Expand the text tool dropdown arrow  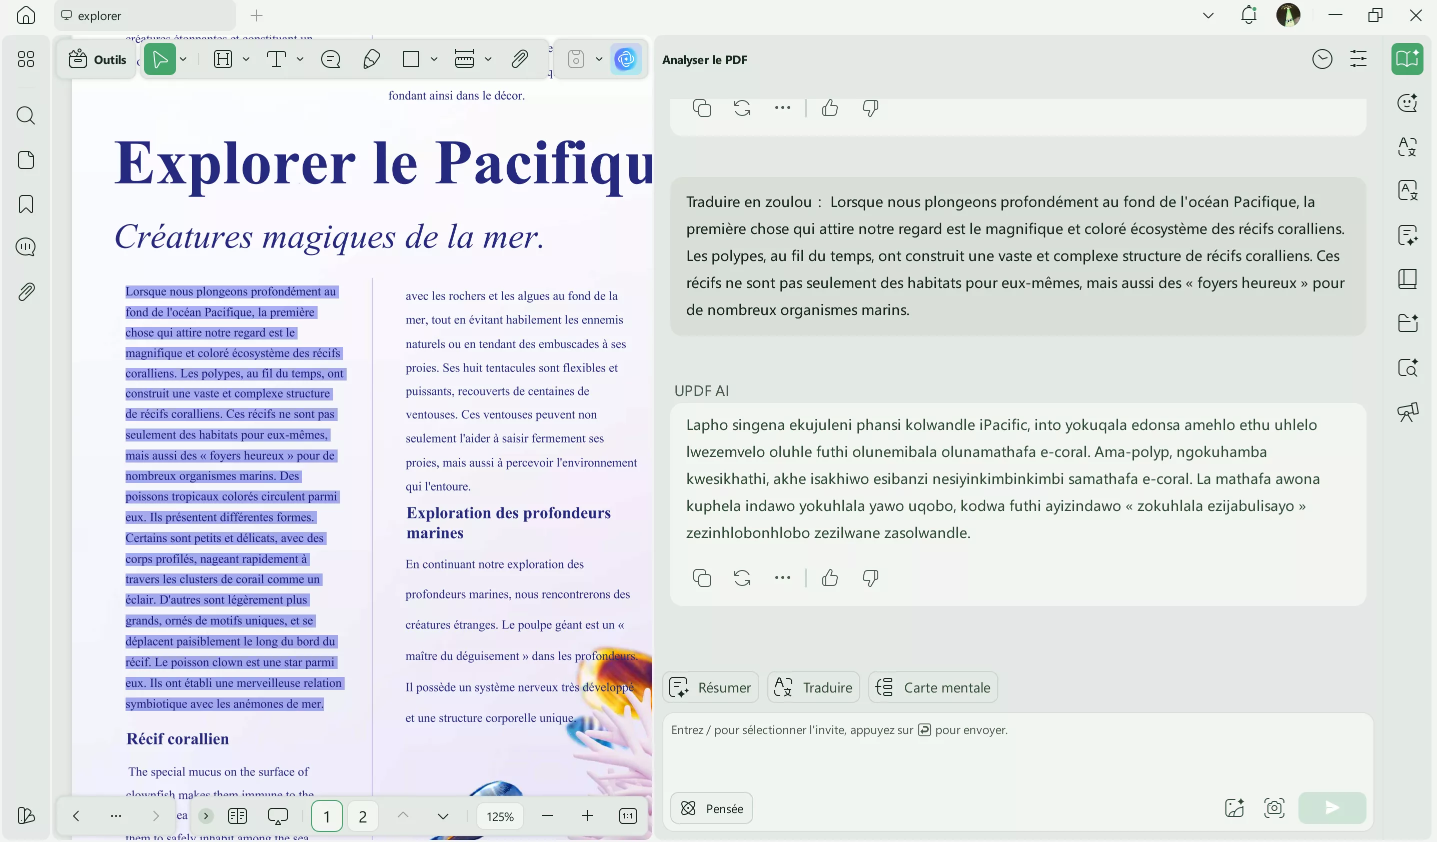(x=300, y=59)
